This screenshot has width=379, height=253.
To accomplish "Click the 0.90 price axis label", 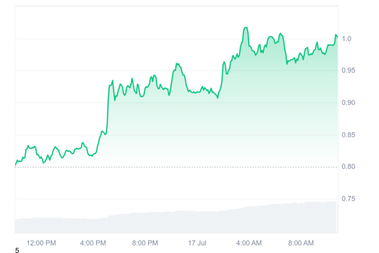I will point(348,103).
